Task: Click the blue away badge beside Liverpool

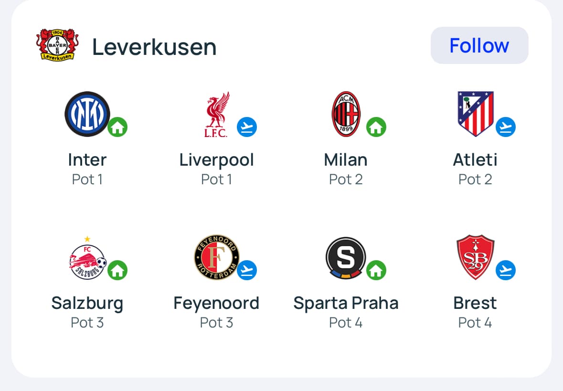Action: 247,127
